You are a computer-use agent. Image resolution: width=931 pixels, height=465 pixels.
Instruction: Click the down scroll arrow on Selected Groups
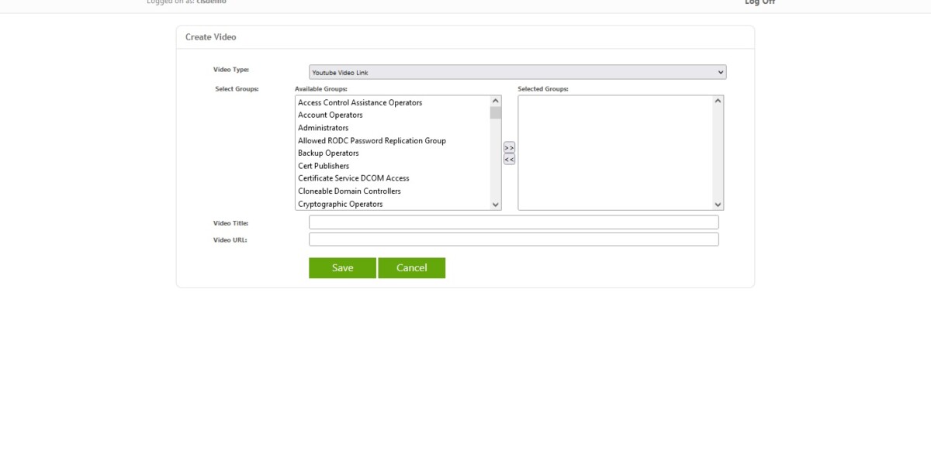717,204
